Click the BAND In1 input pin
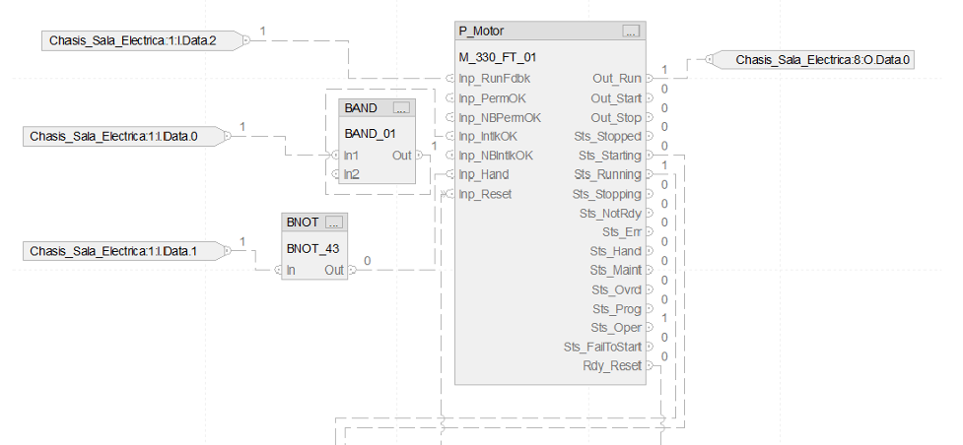The width and height of the screenshot is (963, 445). click(x=336, y=156)
